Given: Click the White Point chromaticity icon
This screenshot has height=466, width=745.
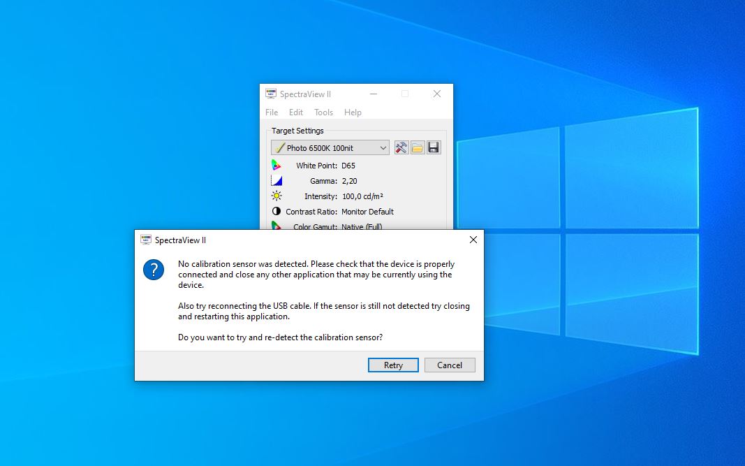Looking at the screenshot, I should click(x=276, y=166).
